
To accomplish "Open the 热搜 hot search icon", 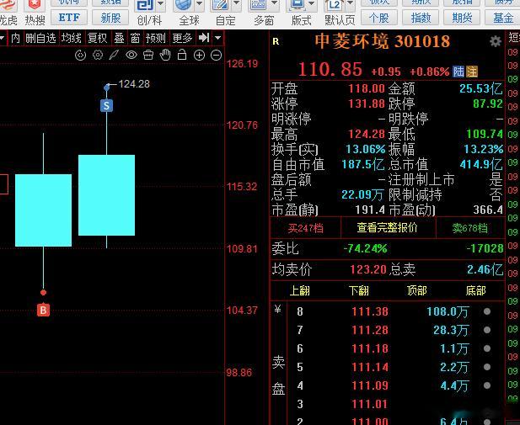I will (x=35, y=5).
